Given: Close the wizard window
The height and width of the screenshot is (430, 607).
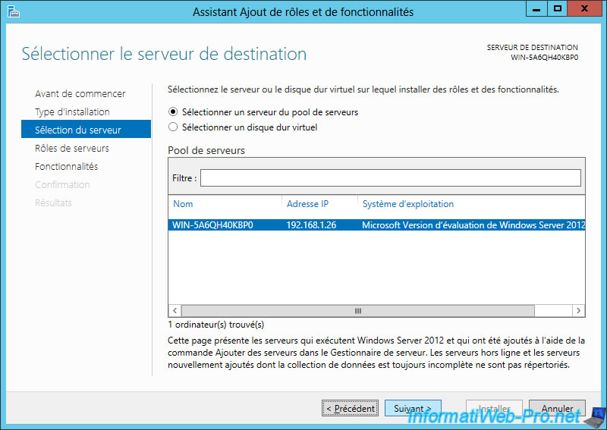Looking at the screenshot, I should point(584,8).
